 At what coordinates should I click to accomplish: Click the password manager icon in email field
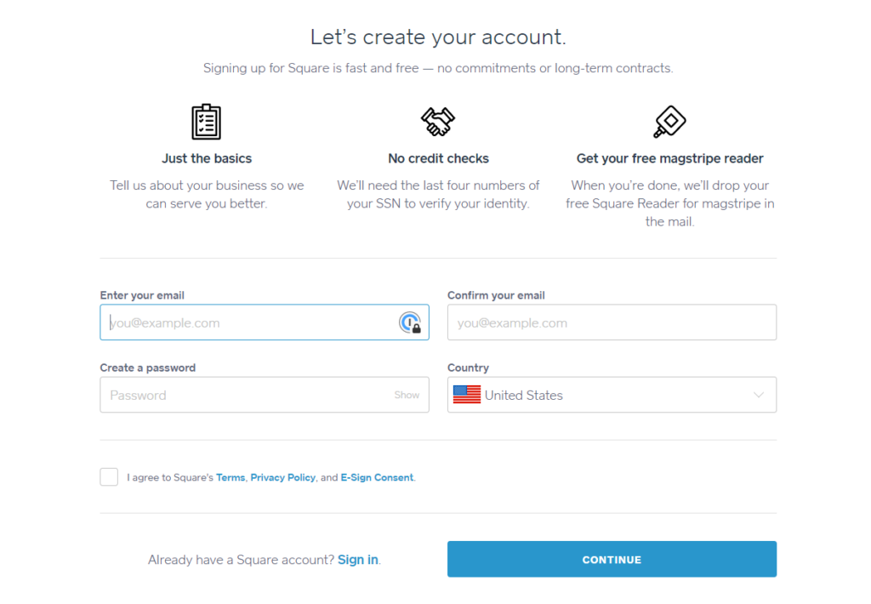[410, 322]
